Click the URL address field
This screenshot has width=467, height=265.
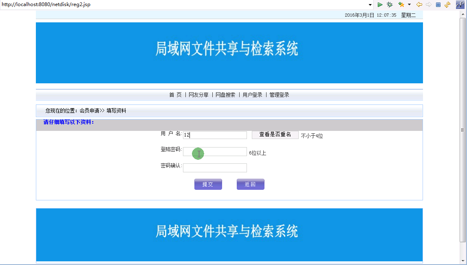[x=184, y=5]
